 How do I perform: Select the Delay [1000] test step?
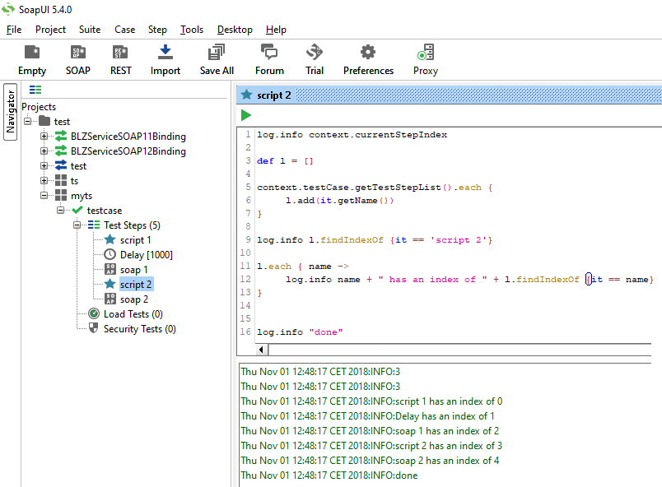(x=146, y=255)
